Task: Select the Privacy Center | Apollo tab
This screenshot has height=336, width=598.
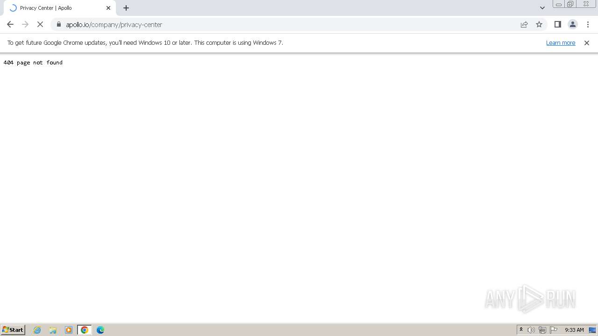Action: click(x=60, y=8)
